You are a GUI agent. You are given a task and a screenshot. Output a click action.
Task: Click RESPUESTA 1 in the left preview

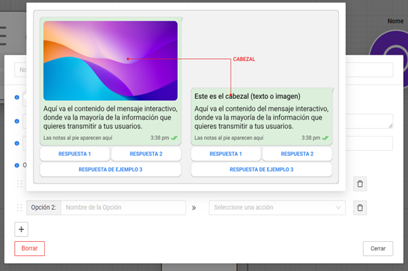click(x=75, y=154)
